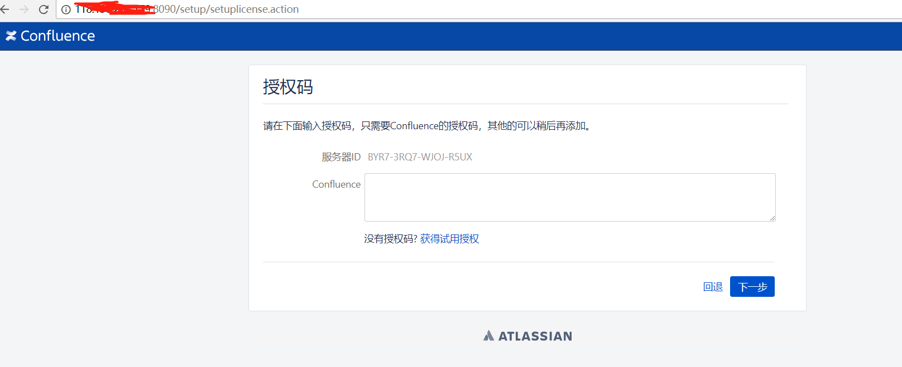The width and height of the screenshot is (902, 367).
Task: Click the site info icon in address bar
Action: tap(66, 9)
